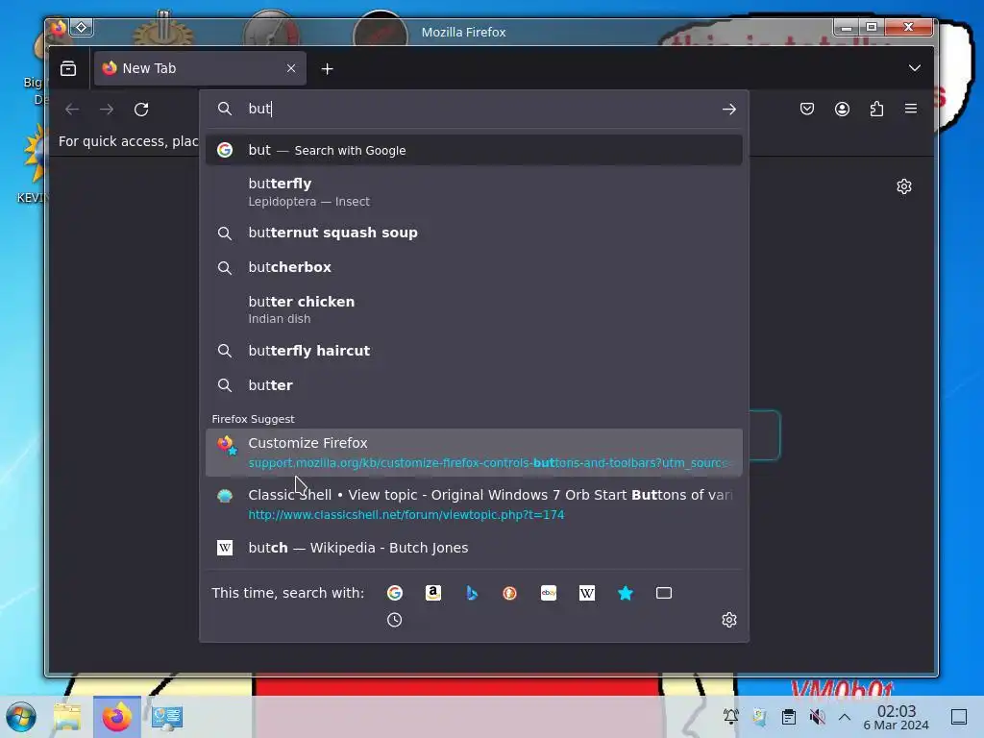Search this time with eBay icon

549,593
